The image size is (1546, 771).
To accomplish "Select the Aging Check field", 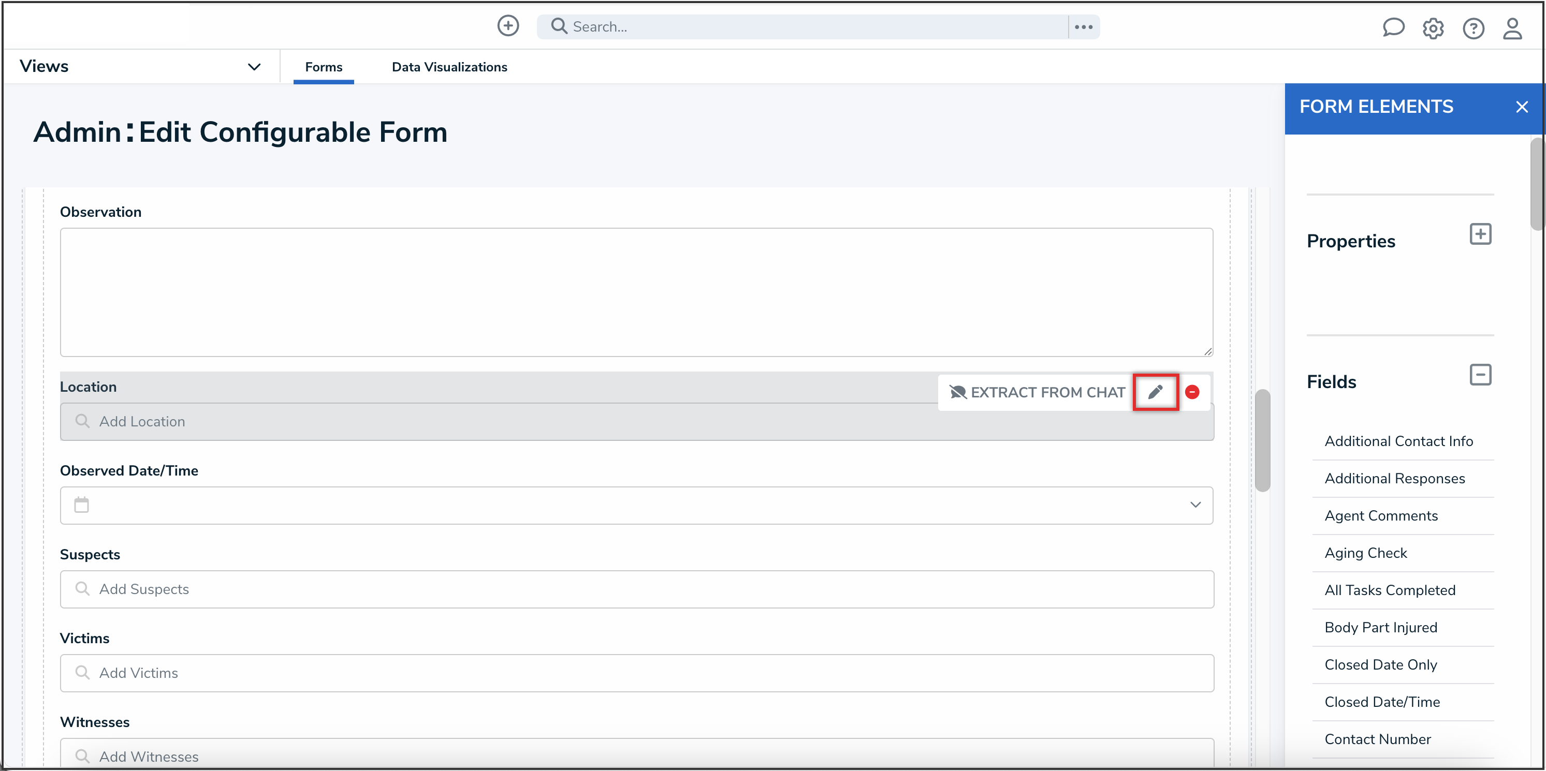I will click(x=1365, y=553).
